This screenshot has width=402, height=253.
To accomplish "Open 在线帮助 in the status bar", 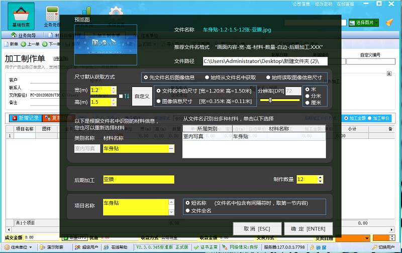I will pyautogui.click(x=115, y=247).
